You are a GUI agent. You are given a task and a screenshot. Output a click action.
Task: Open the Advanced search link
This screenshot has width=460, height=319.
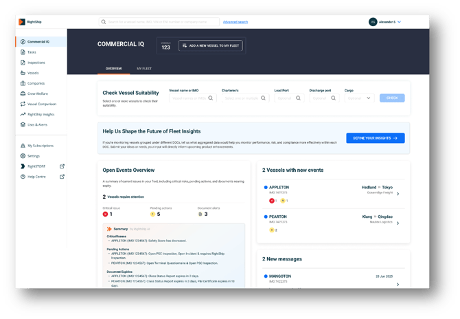[x=235, y=22]
